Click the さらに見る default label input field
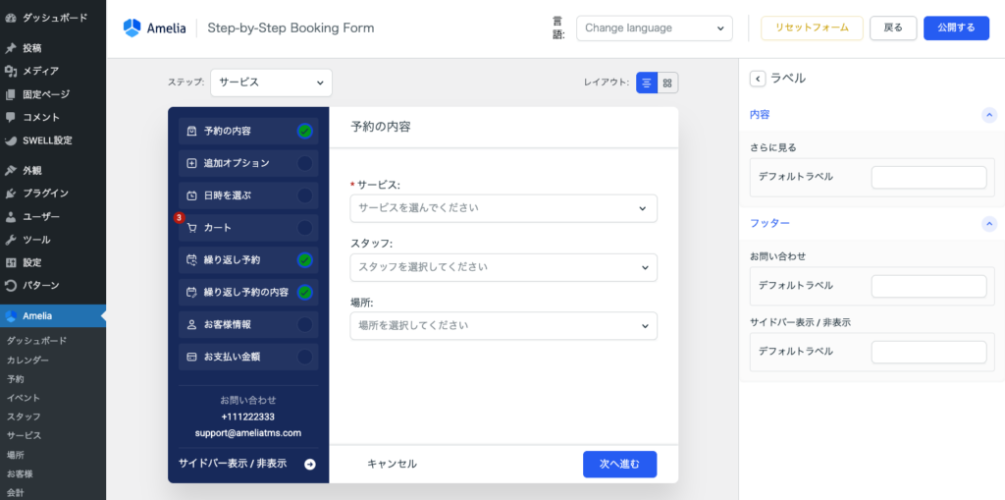The image size is (1005, 500). coord(928,177)
